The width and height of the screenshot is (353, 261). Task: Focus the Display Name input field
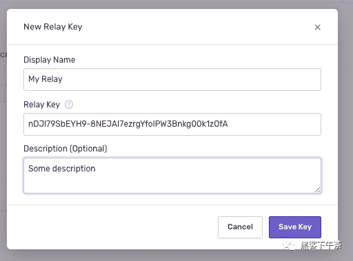click(172, 79)
